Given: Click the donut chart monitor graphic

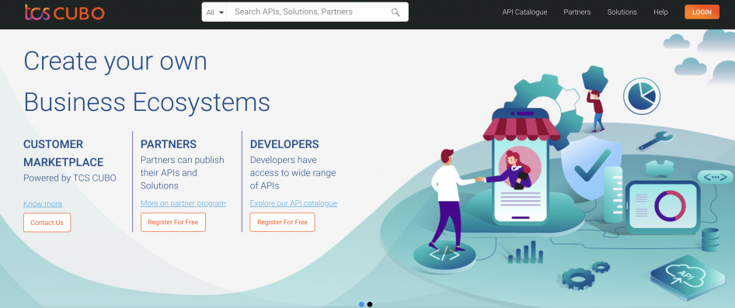Looking at the screenshot, I should [x=664, y=207].
